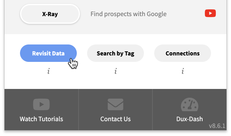Click the divider between Watch Tutorials and Contact Us
Image resolution: width=231 pixels, height=136 pixels.
point(78,110)
